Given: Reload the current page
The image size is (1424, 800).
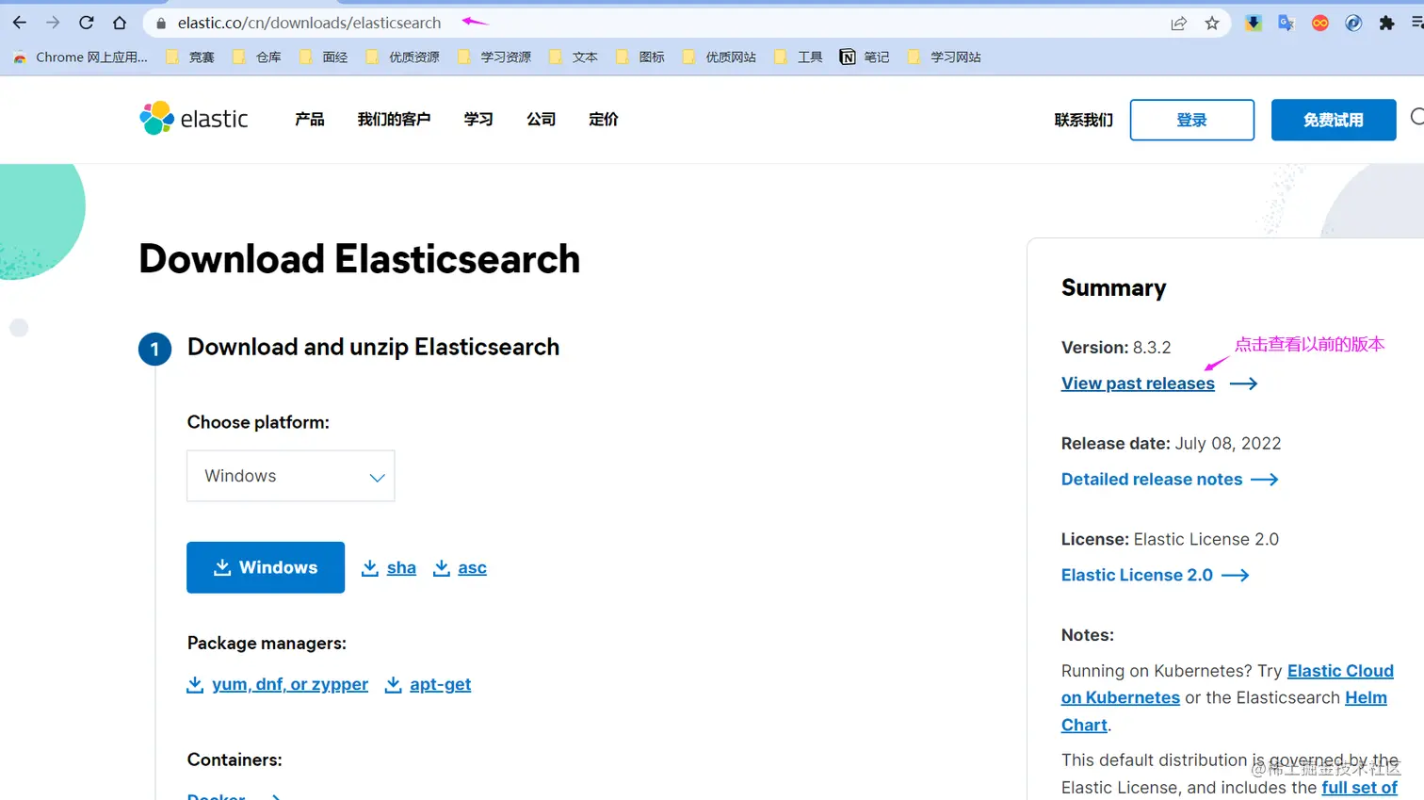Looking at the screenshot, I should [x=86, y=23].
